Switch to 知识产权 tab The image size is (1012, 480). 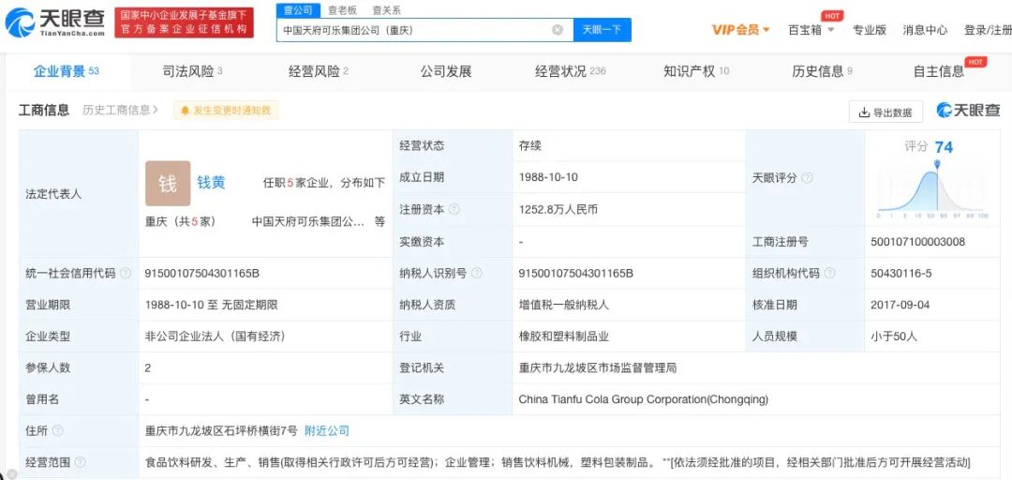pyautogui.click(x=696, y=71)
